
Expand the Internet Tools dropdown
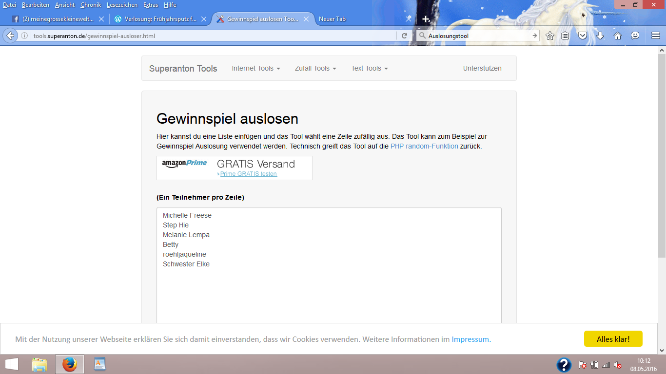(x=256, y=68)
